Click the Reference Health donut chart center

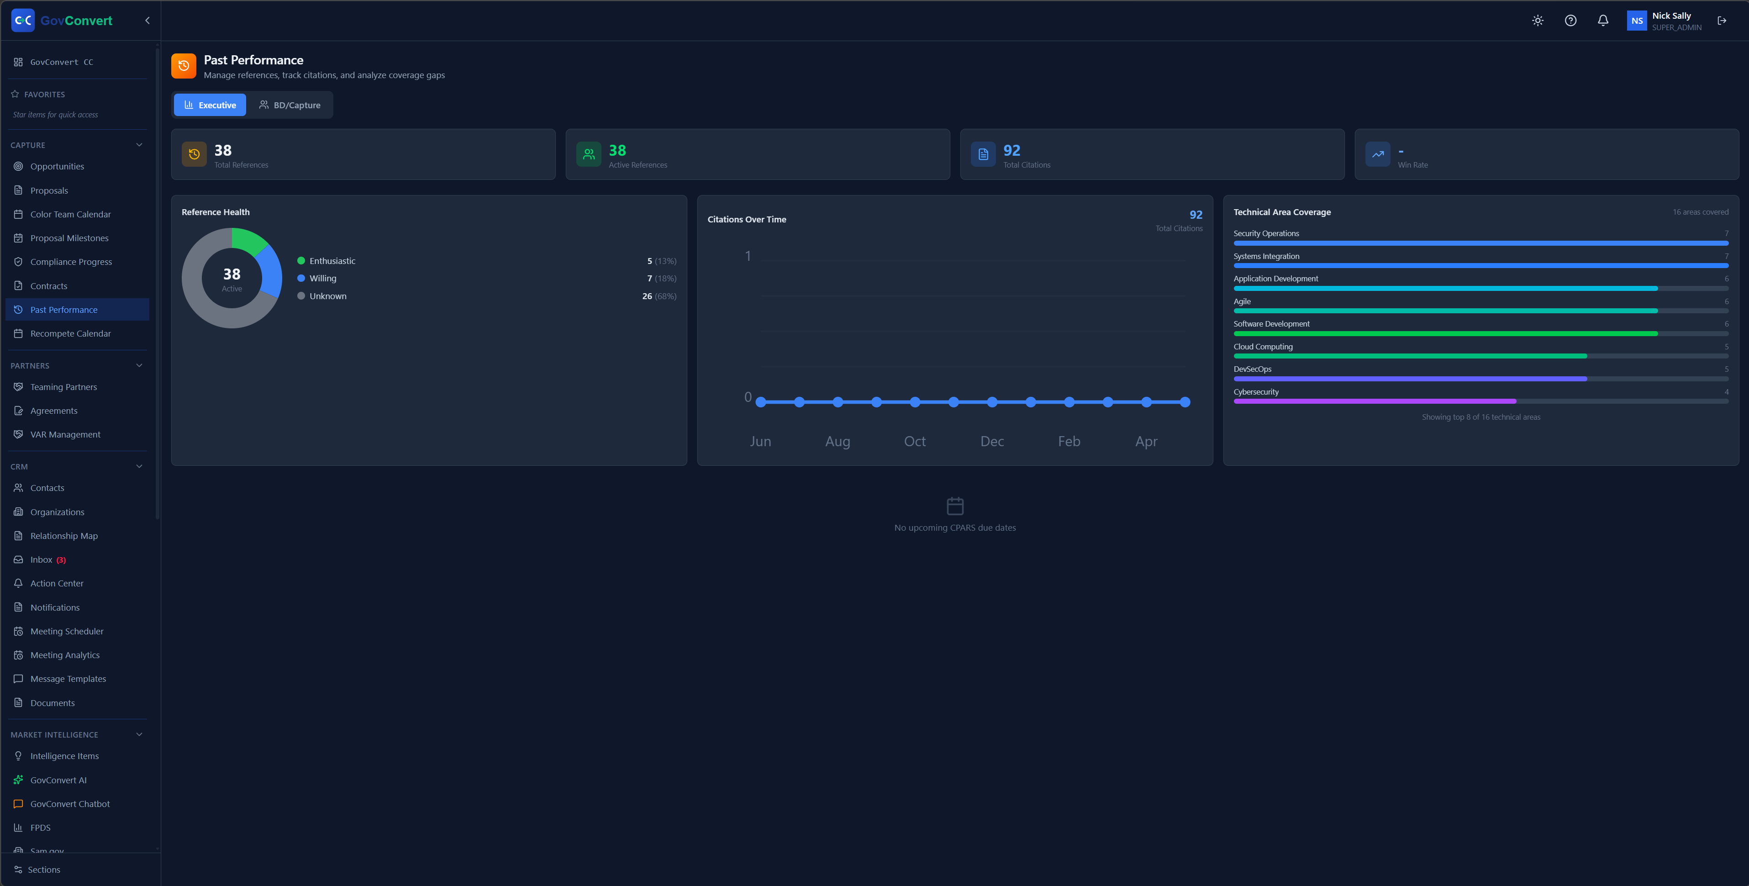click(232, 279)
